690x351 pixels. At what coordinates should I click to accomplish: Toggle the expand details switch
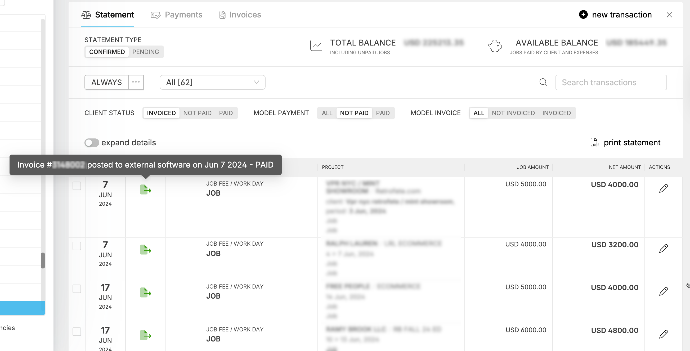(x=92, y=142)
